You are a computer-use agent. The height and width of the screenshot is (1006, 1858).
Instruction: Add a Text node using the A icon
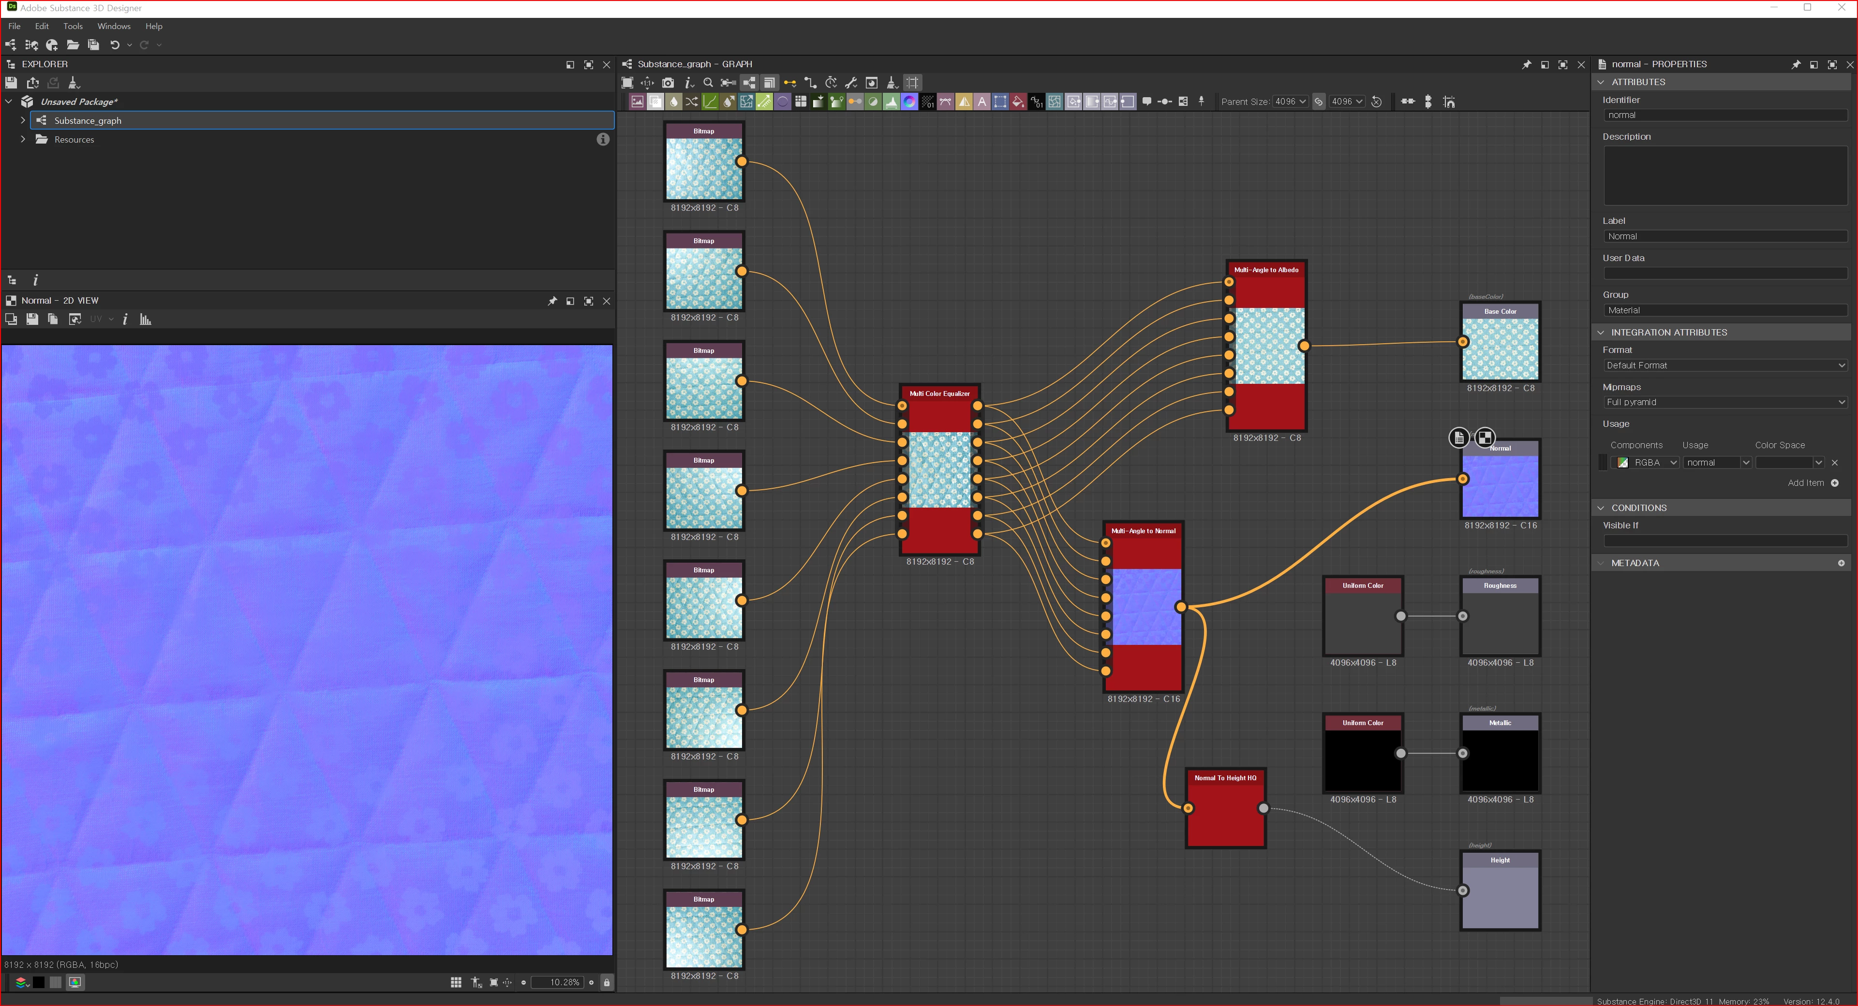click(981, 102)
